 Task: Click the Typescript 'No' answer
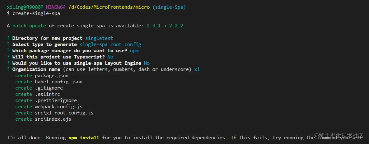[x=110, y=57]
